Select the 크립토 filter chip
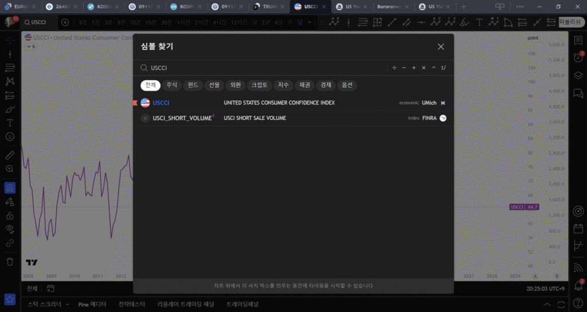 [260, 85]
